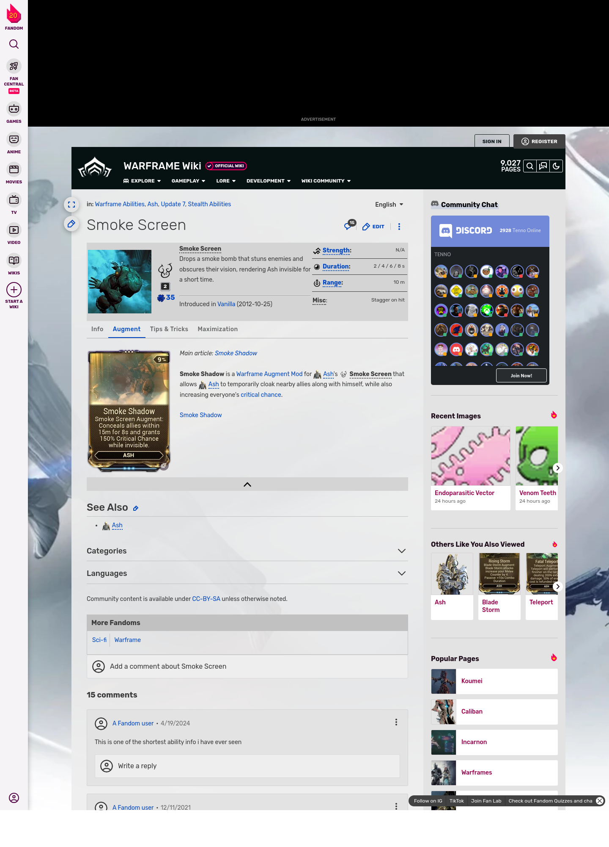
Task: Open the Smoke Shadow main article link
Action: coord(236,353)
